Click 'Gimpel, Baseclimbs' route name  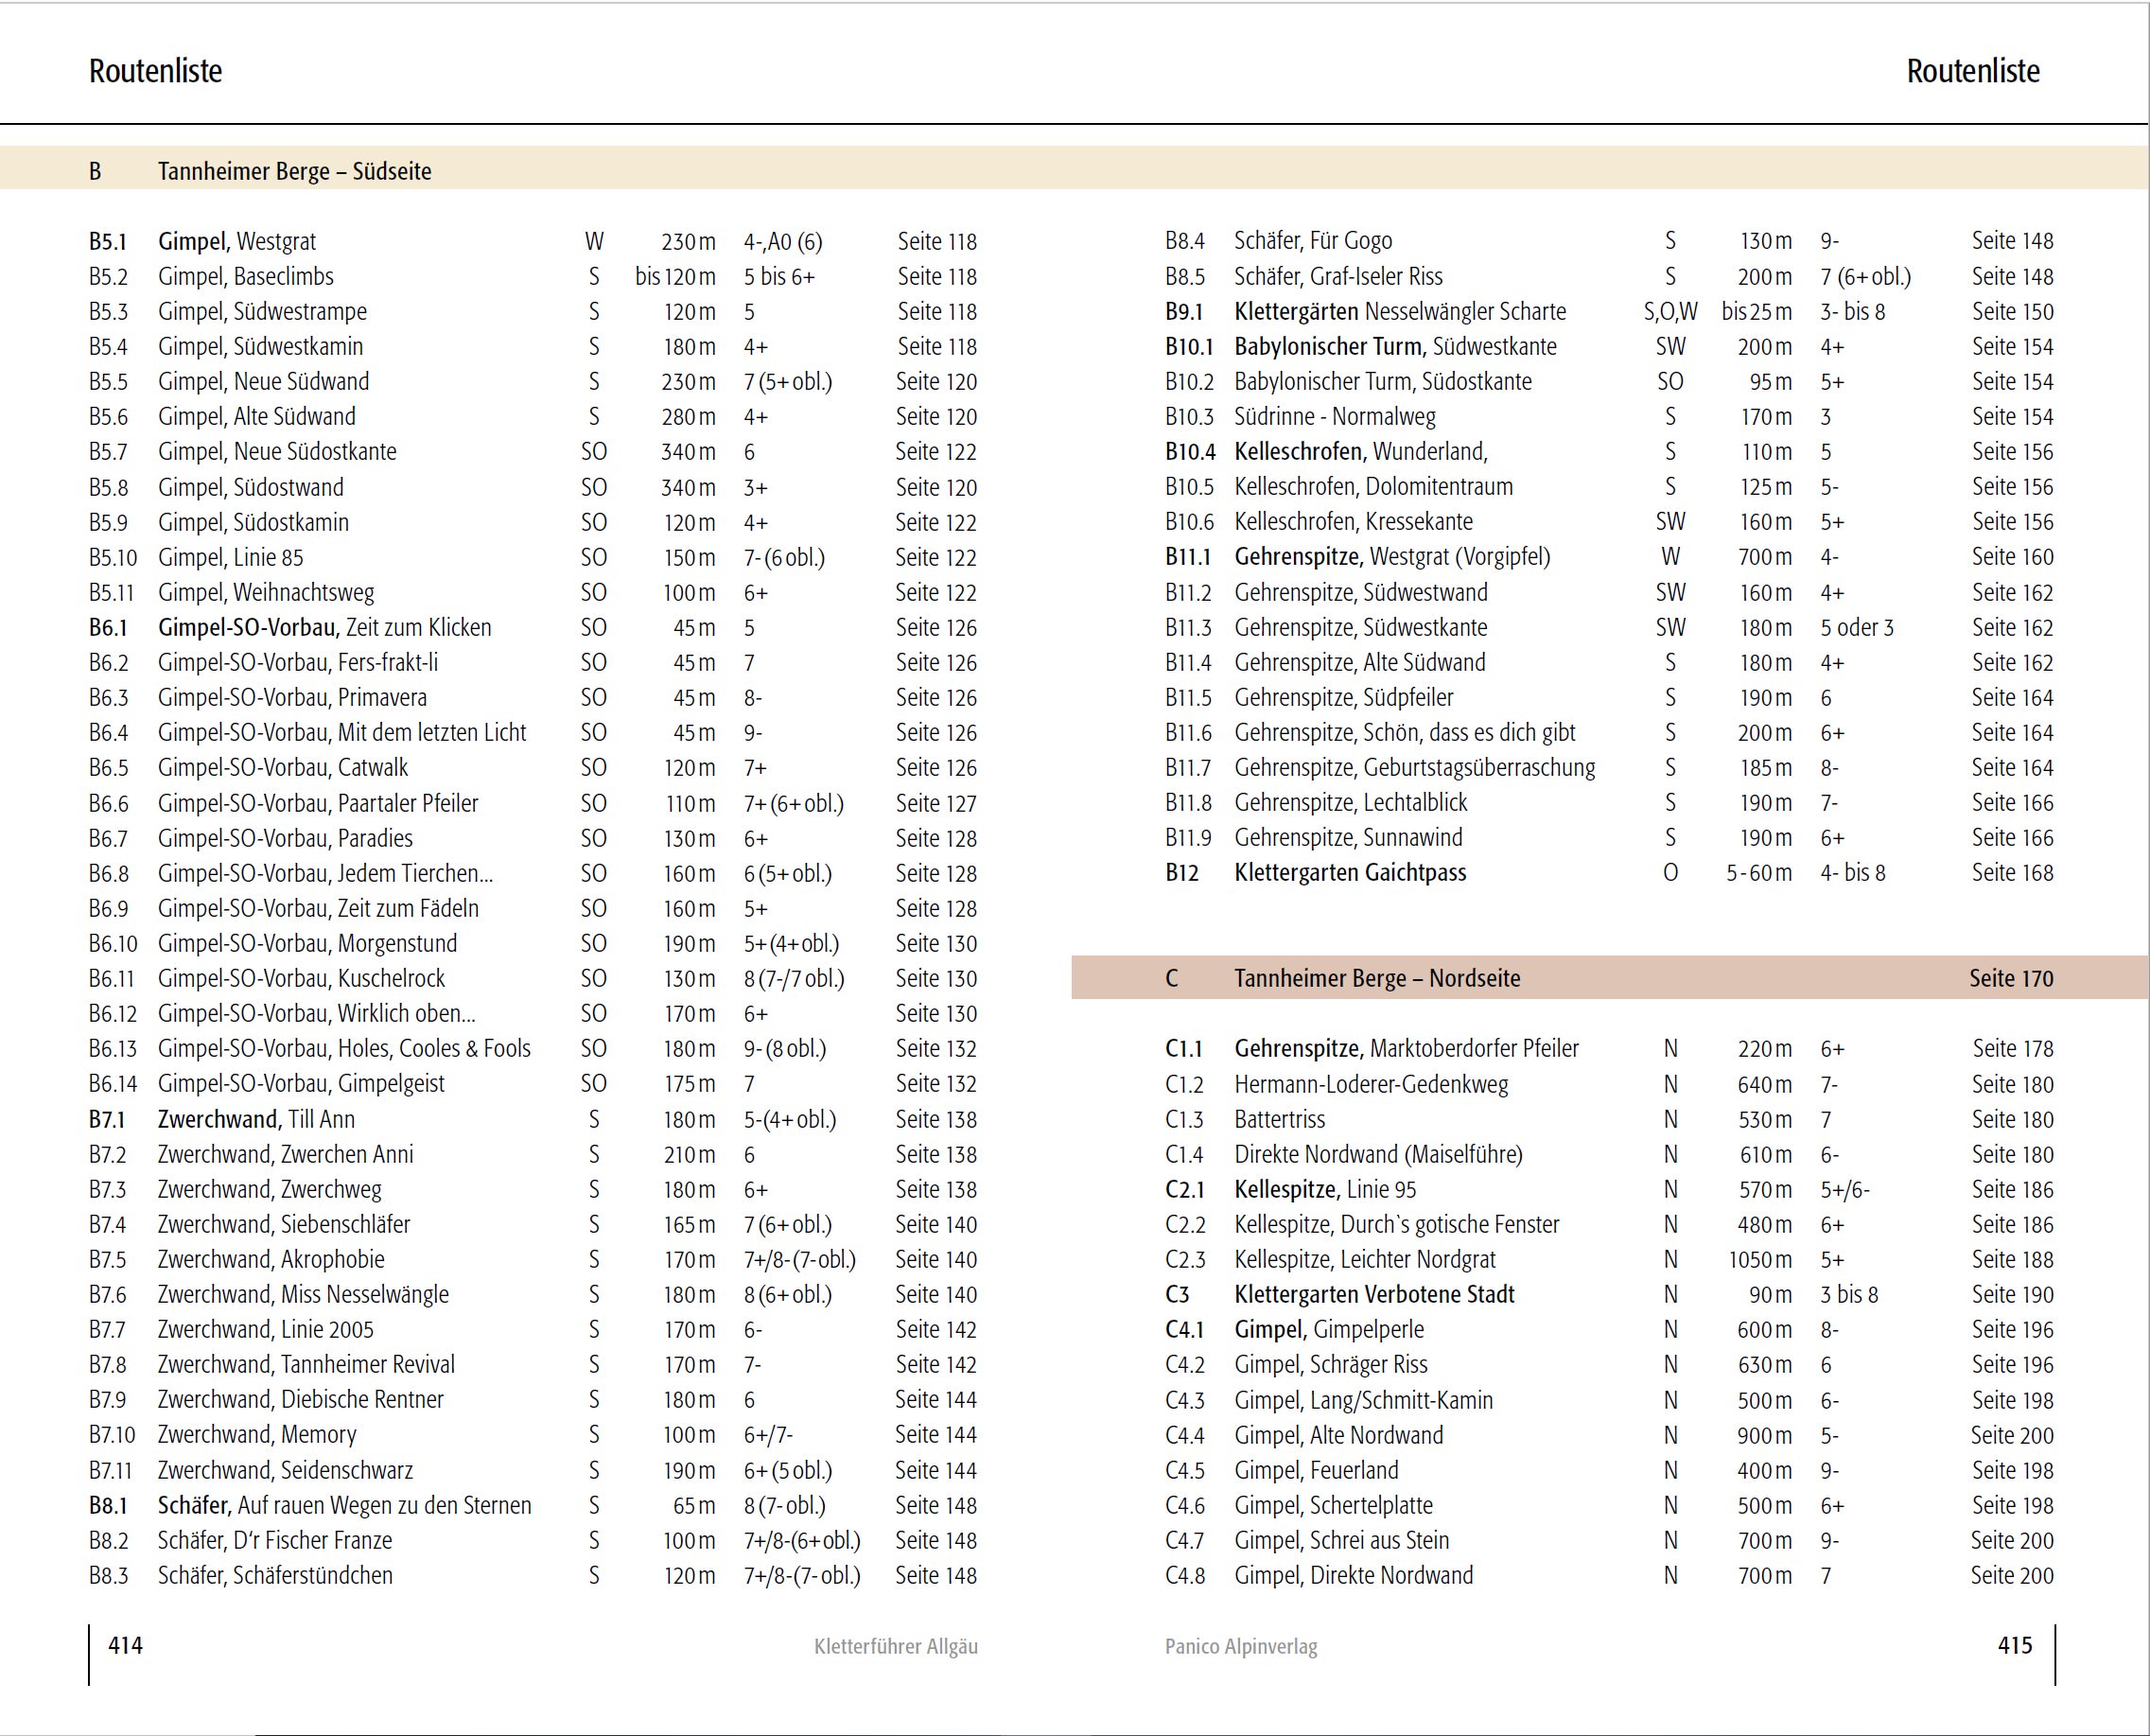(x=246, y=276)
